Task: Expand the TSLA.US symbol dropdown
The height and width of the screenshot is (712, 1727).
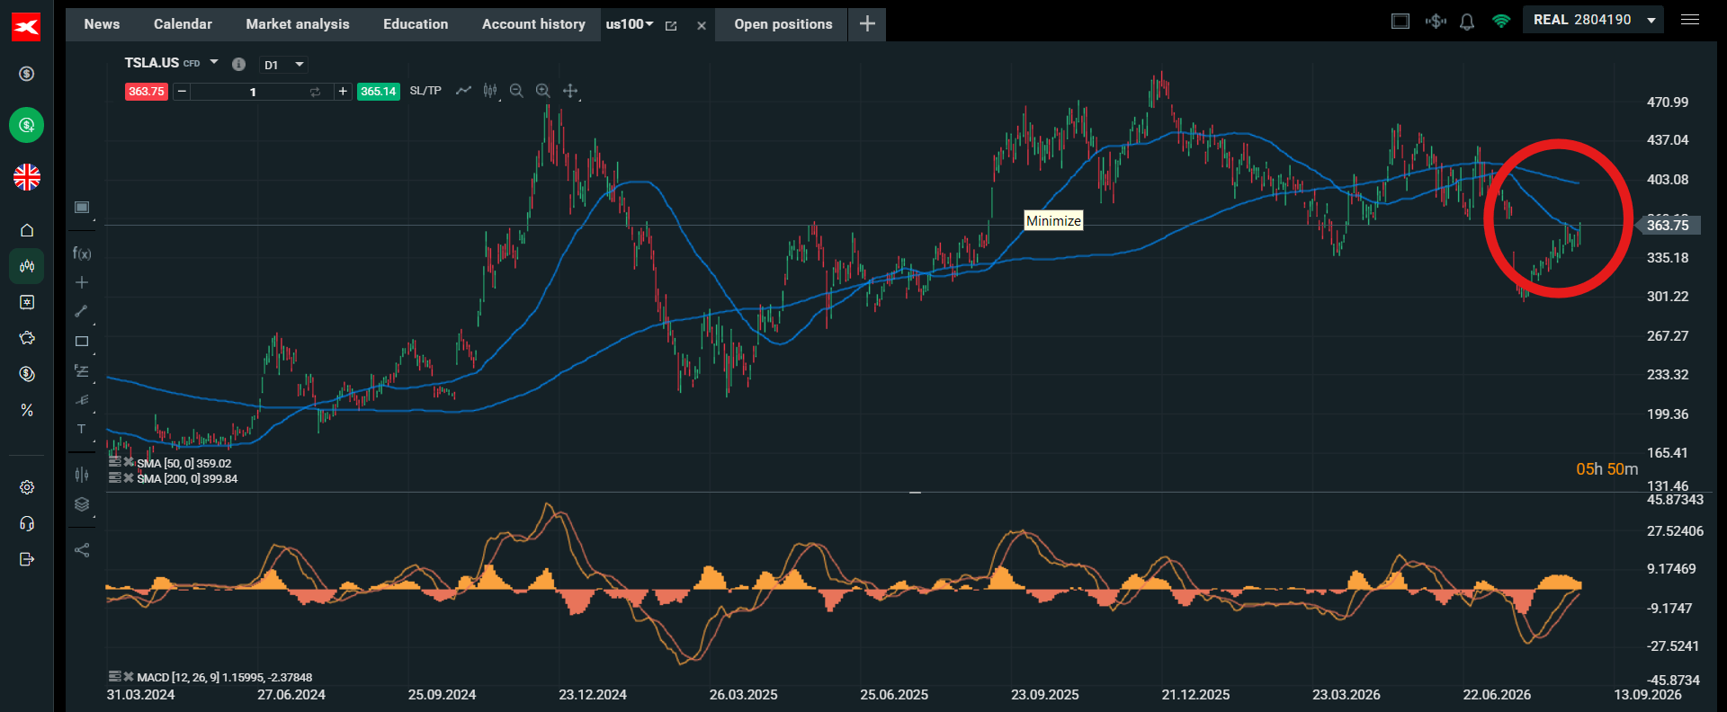Action: pyautogui.click(x=214, y=62)
